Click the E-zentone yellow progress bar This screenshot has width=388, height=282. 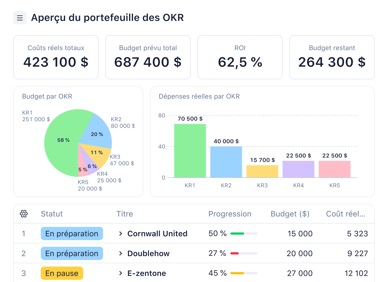click(x=244, y=273)
